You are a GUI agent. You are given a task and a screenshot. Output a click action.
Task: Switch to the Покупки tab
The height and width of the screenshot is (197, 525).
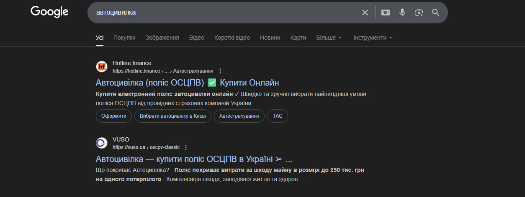pos(124,38)
